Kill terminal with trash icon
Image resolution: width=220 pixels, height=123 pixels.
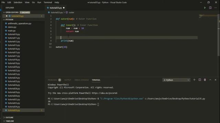point(205,80)
